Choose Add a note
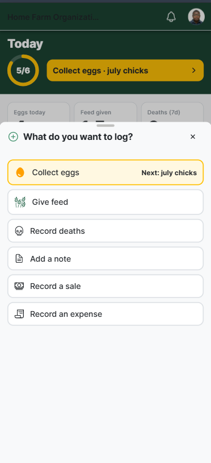The width and height of the screenshot is (211, 463). tap(106, 259)
